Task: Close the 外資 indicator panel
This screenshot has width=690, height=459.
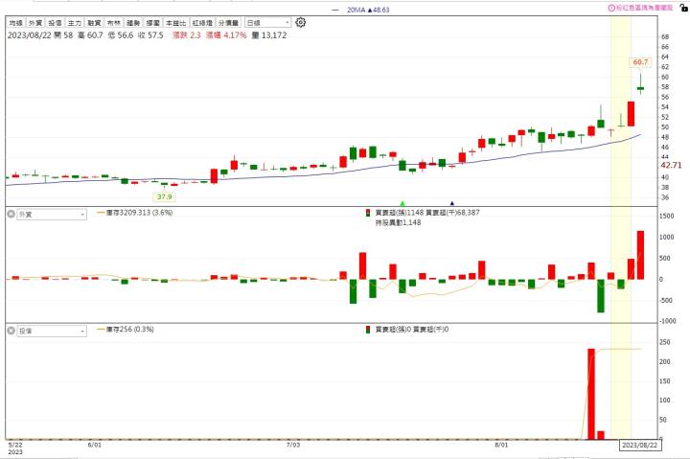Action: point(11,214)
